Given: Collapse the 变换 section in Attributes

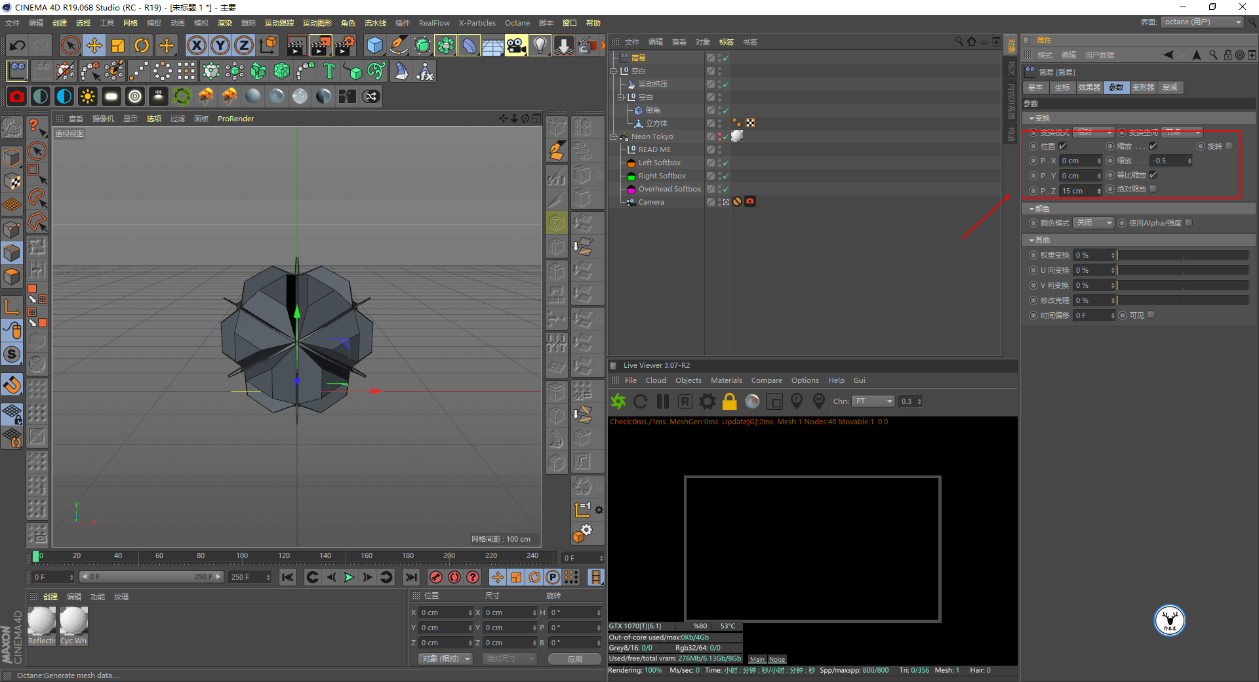Looking at the screenshot, I should tap(1032, 119).
